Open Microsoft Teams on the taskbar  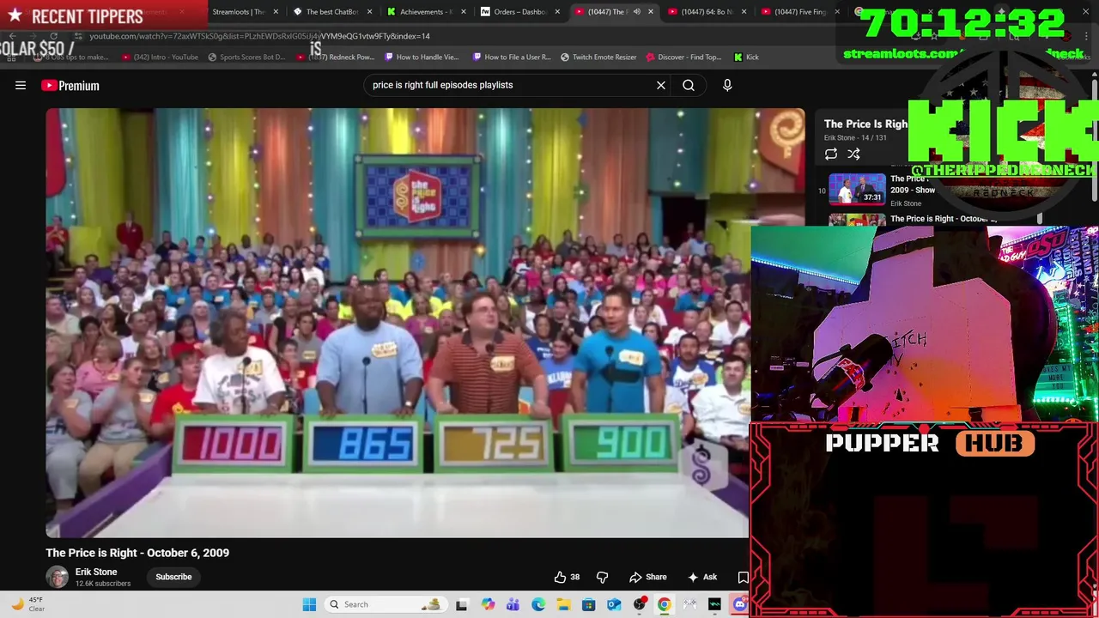coord(513,604)
